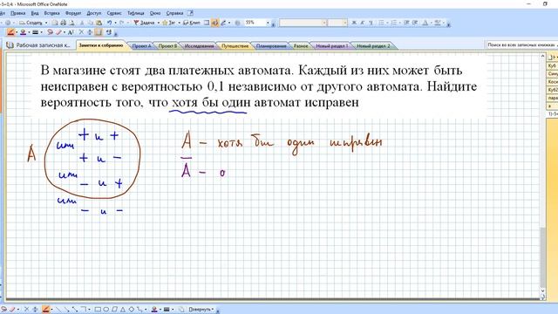
Task: Open the Вставка menu
Action: (x=51, y=13)
